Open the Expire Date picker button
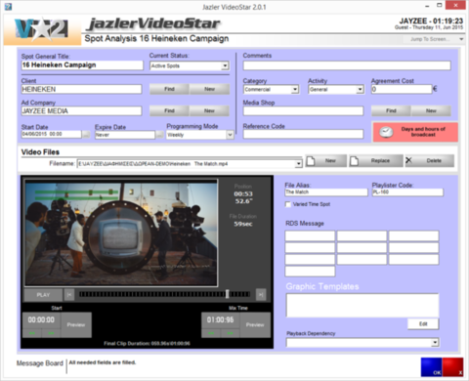 (x=159, y=135)
